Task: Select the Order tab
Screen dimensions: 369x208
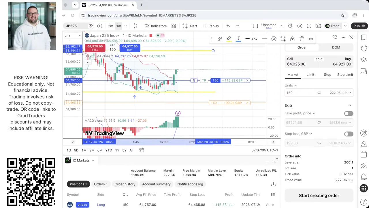Action: (302, 47)
